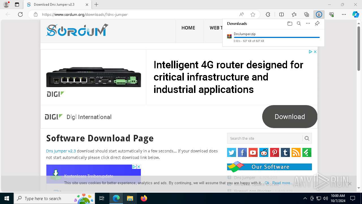Launch the Copilot sidebar

[356, 14]
